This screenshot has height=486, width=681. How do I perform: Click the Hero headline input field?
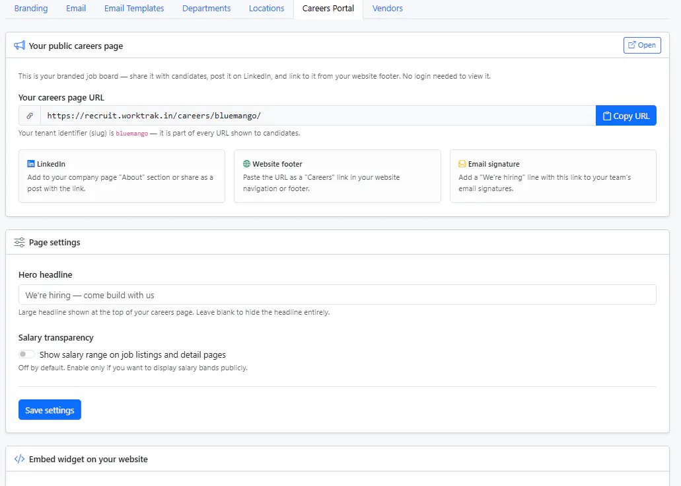point(338,295)
